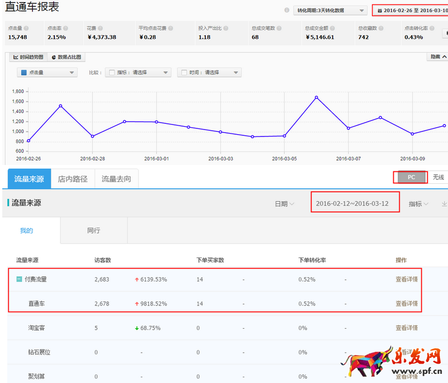Open the 同行 tab

[94, 231]
